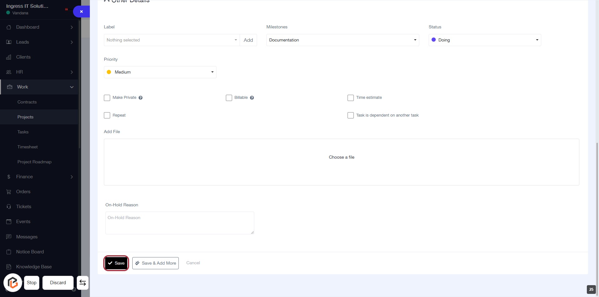Viewport: 599px width, 297px height.
Task: Click the Dashboard home icon in sidebar
Action: 9,27
